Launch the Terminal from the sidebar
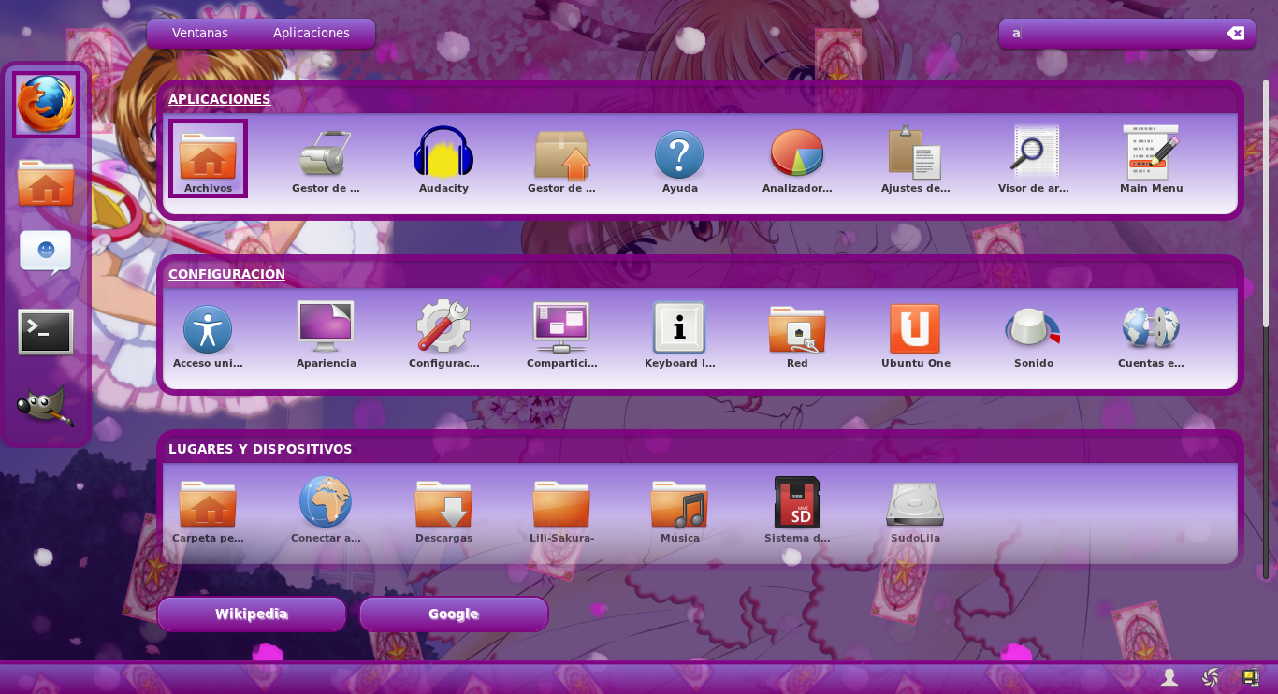 tap(46, 332)
